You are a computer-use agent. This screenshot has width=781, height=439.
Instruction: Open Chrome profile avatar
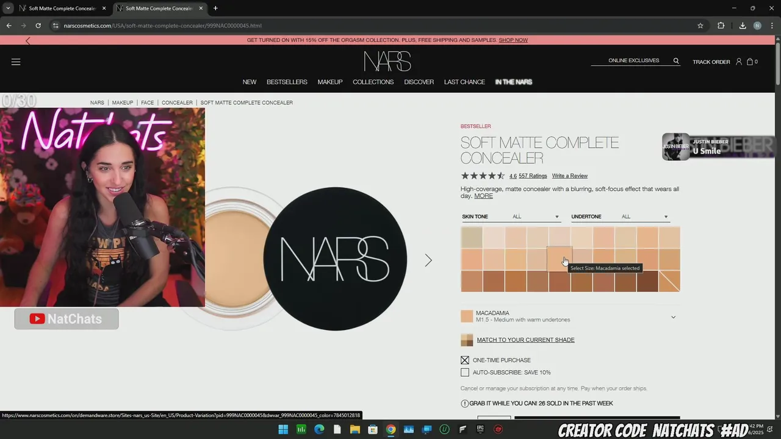click(x=757, y=26)
